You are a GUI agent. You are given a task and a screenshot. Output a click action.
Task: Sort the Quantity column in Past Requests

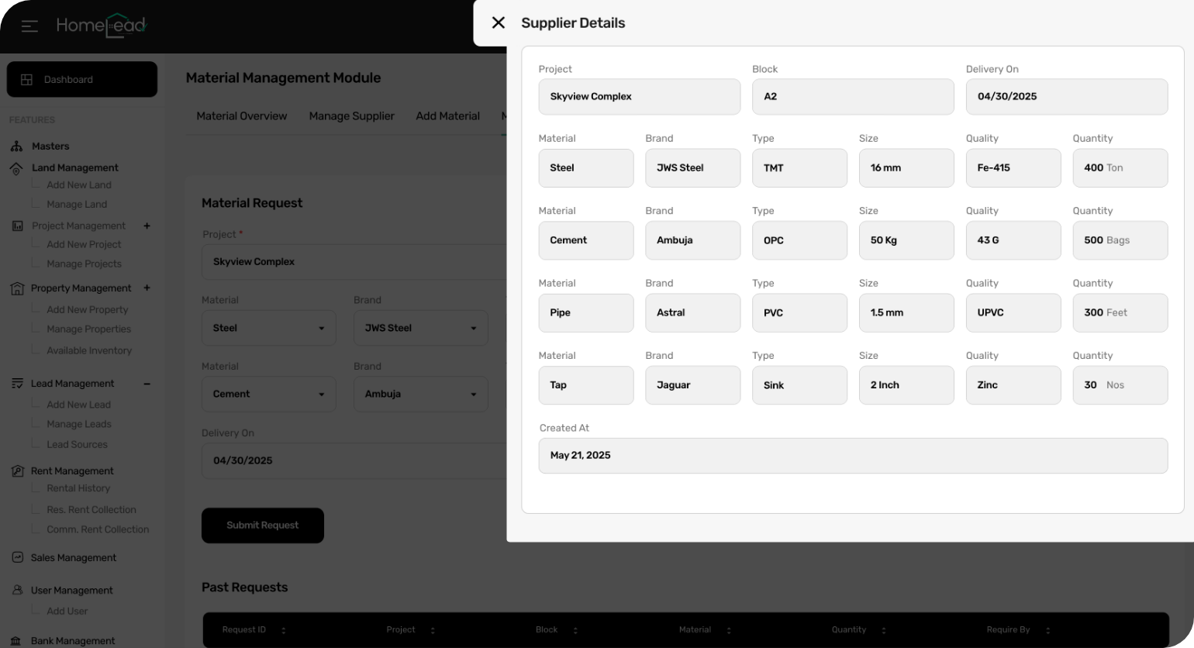(x=884, y=630)
